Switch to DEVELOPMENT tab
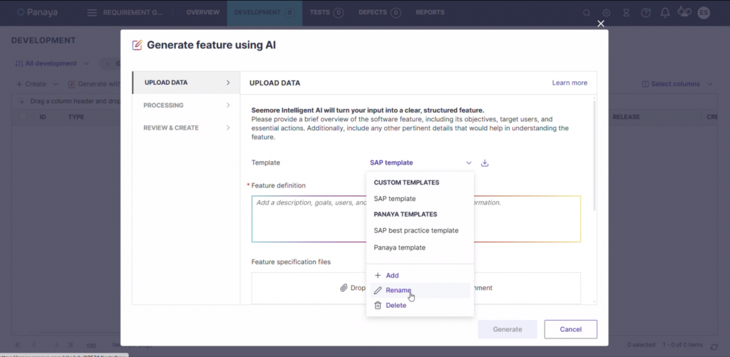 (264, 13)
